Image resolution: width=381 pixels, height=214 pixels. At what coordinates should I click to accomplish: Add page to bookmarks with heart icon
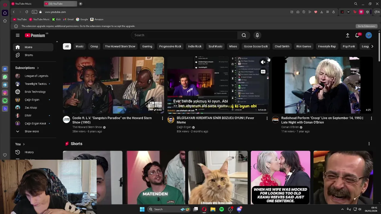(316, 12)
